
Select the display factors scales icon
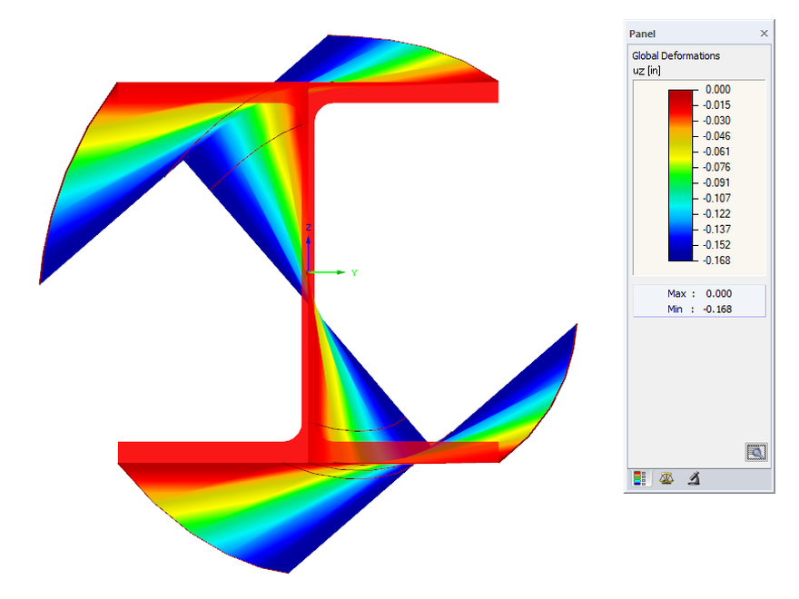666,478
